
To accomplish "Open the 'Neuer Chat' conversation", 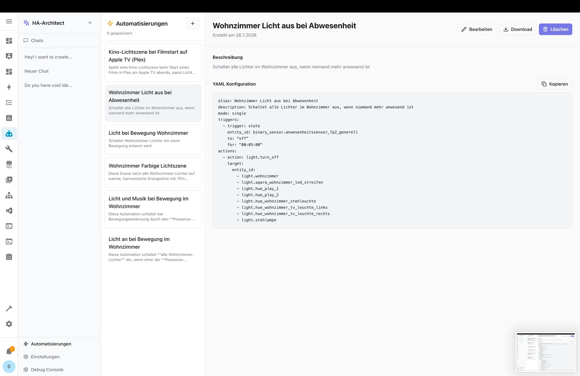I will click(x=37, y=71).
